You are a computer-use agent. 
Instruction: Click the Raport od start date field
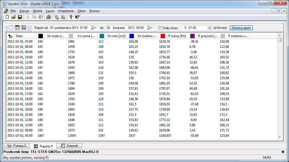tap(74, 28)
